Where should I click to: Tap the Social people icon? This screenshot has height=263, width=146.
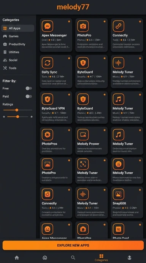coord(5,60)
